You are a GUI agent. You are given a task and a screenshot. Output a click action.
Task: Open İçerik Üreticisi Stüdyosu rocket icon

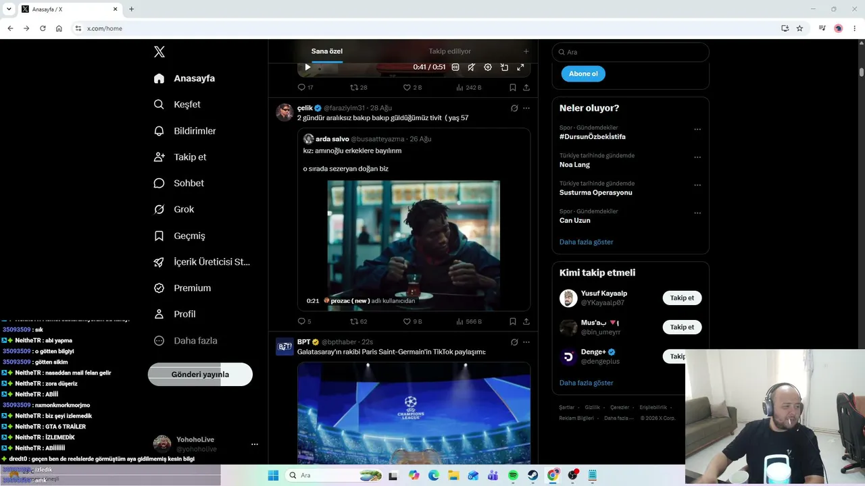(x=159, y=262)
